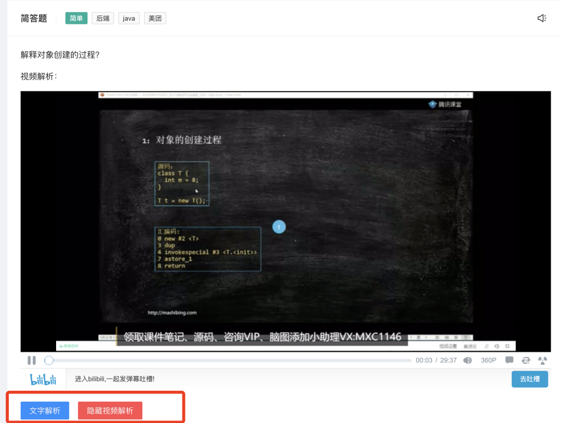561x423 pixels.
Task: Click the 腾讯课堂 logo in video
Action: pos(445,104)
